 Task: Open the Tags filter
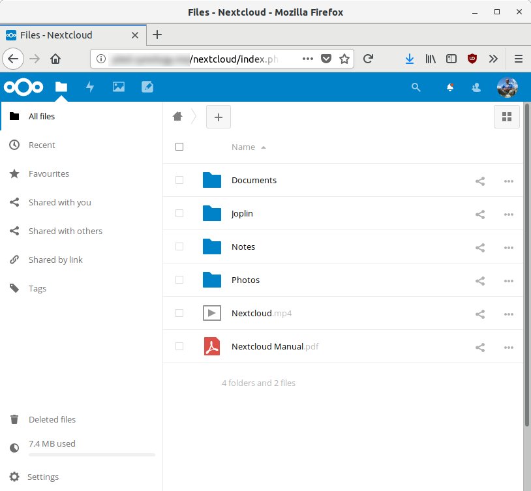tap(82, 288)
